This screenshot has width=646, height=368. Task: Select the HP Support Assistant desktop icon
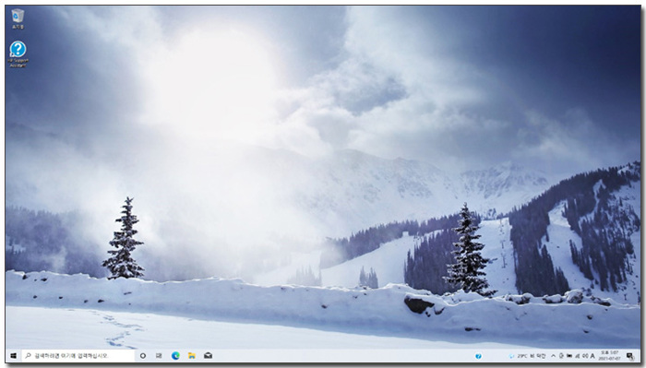coord(18,53)
